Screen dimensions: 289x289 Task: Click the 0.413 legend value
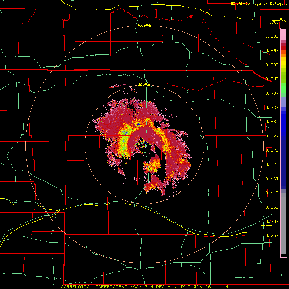click(x=272, y=193)
